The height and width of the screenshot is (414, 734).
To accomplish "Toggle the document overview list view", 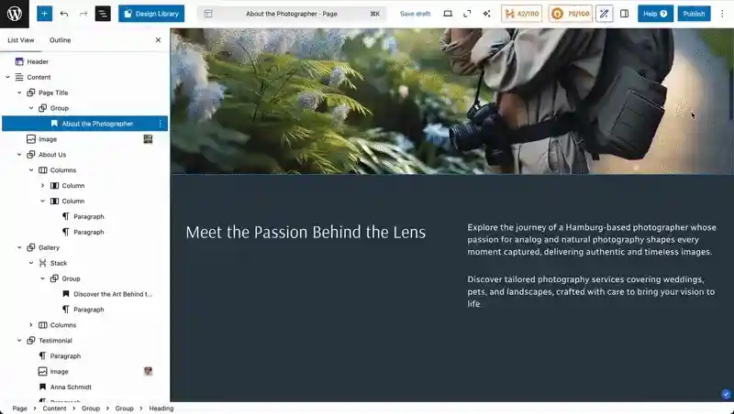I will (x=103, y=14).
